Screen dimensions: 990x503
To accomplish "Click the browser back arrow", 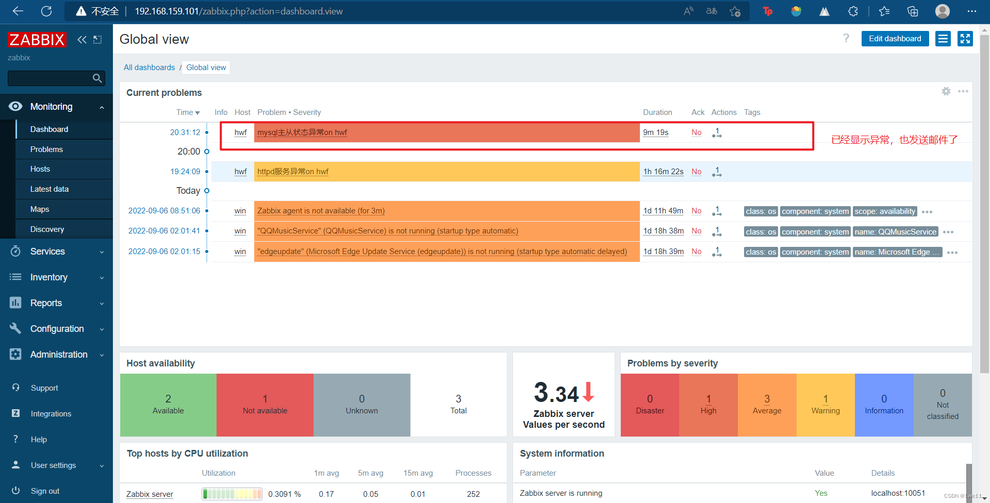I will 18,11.
